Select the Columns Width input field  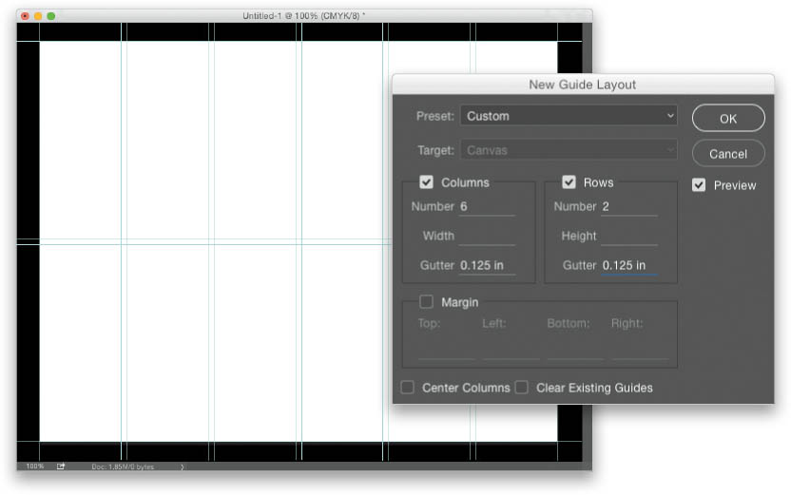487,236
